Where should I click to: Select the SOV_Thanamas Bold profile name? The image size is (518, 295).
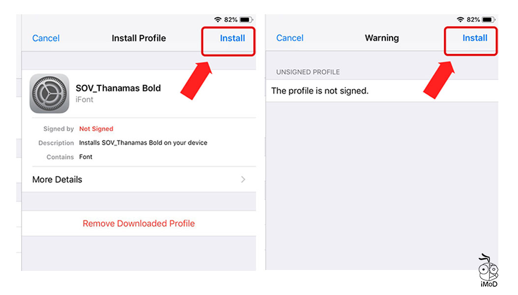118,88
